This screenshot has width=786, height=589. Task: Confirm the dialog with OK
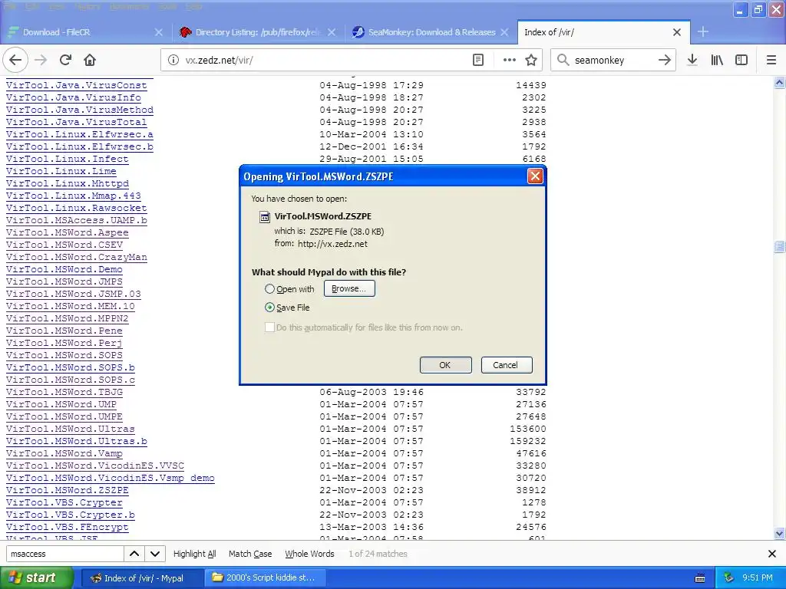coord(445,365)
